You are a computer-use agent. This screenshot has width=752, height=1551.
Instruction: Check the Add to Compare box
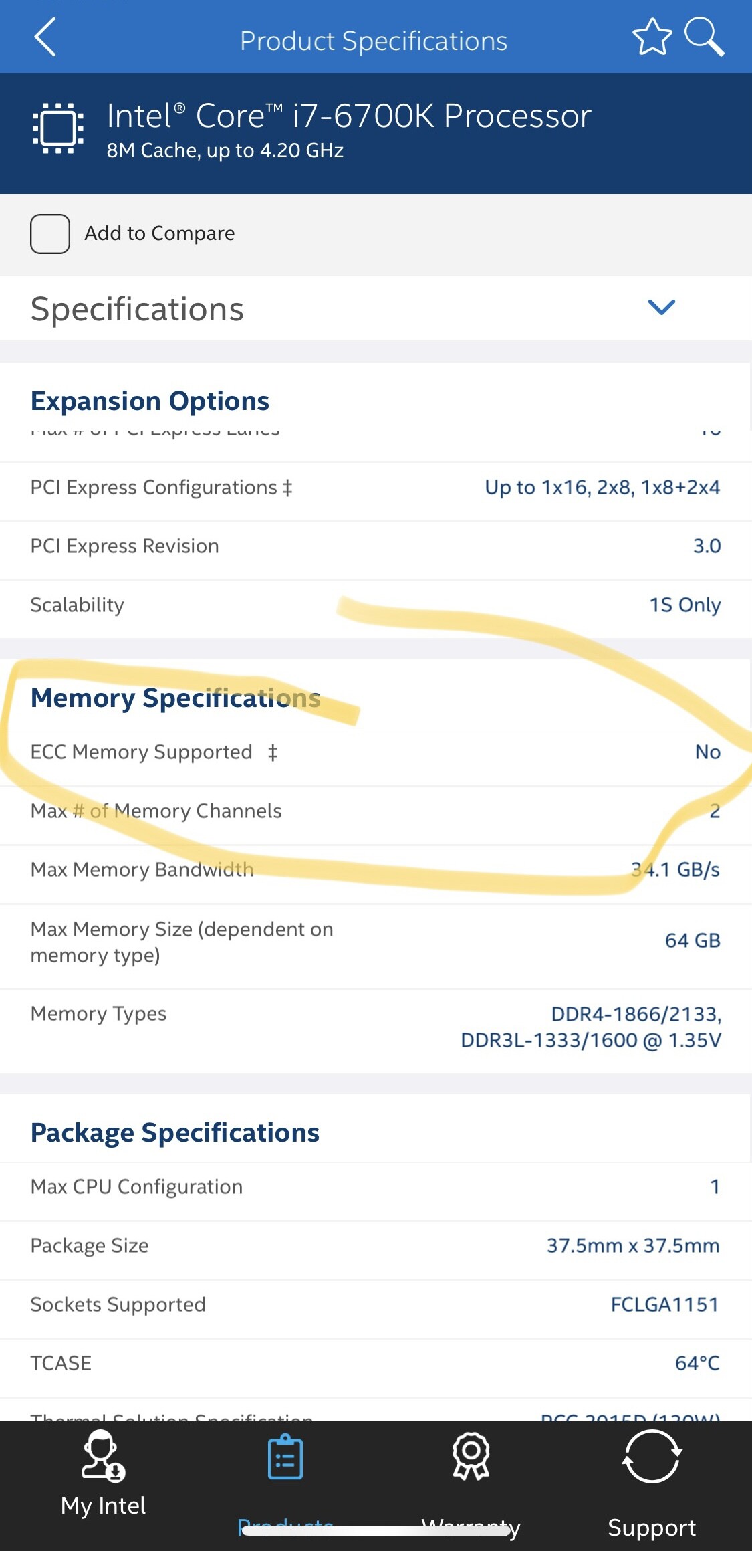click(50, 234)
